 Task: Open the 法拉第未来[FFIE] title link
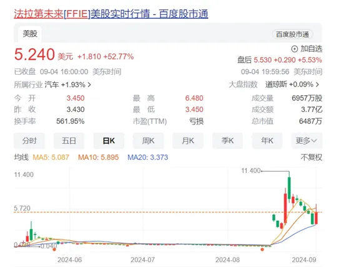(111, 14)
